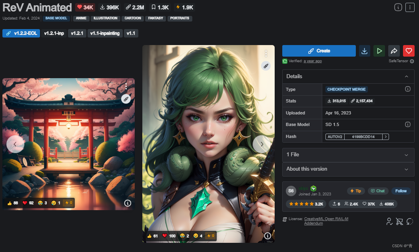The height and width of the screenshot is (252, 419).
Task: Select version v1.2.2-EOL tab
Action: point(21,33)
